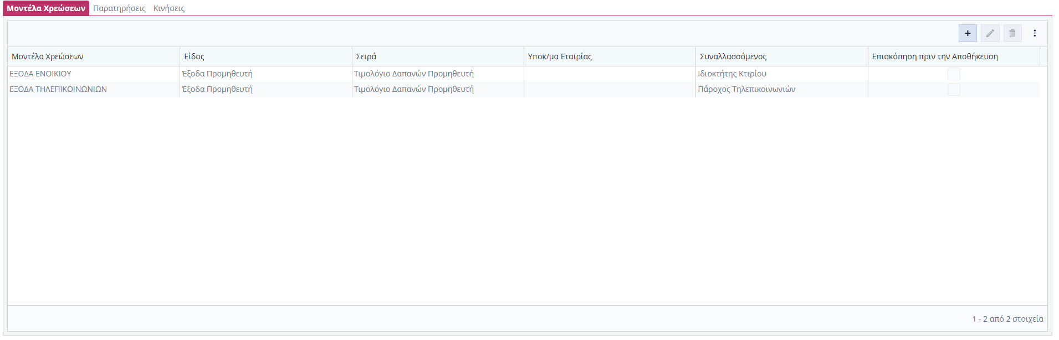1059x340 pixels.
Task: Select the ΕΞΟΔΑ ΕΝΟΙΚΙΟΥ row
Action: tap(40, 74)
